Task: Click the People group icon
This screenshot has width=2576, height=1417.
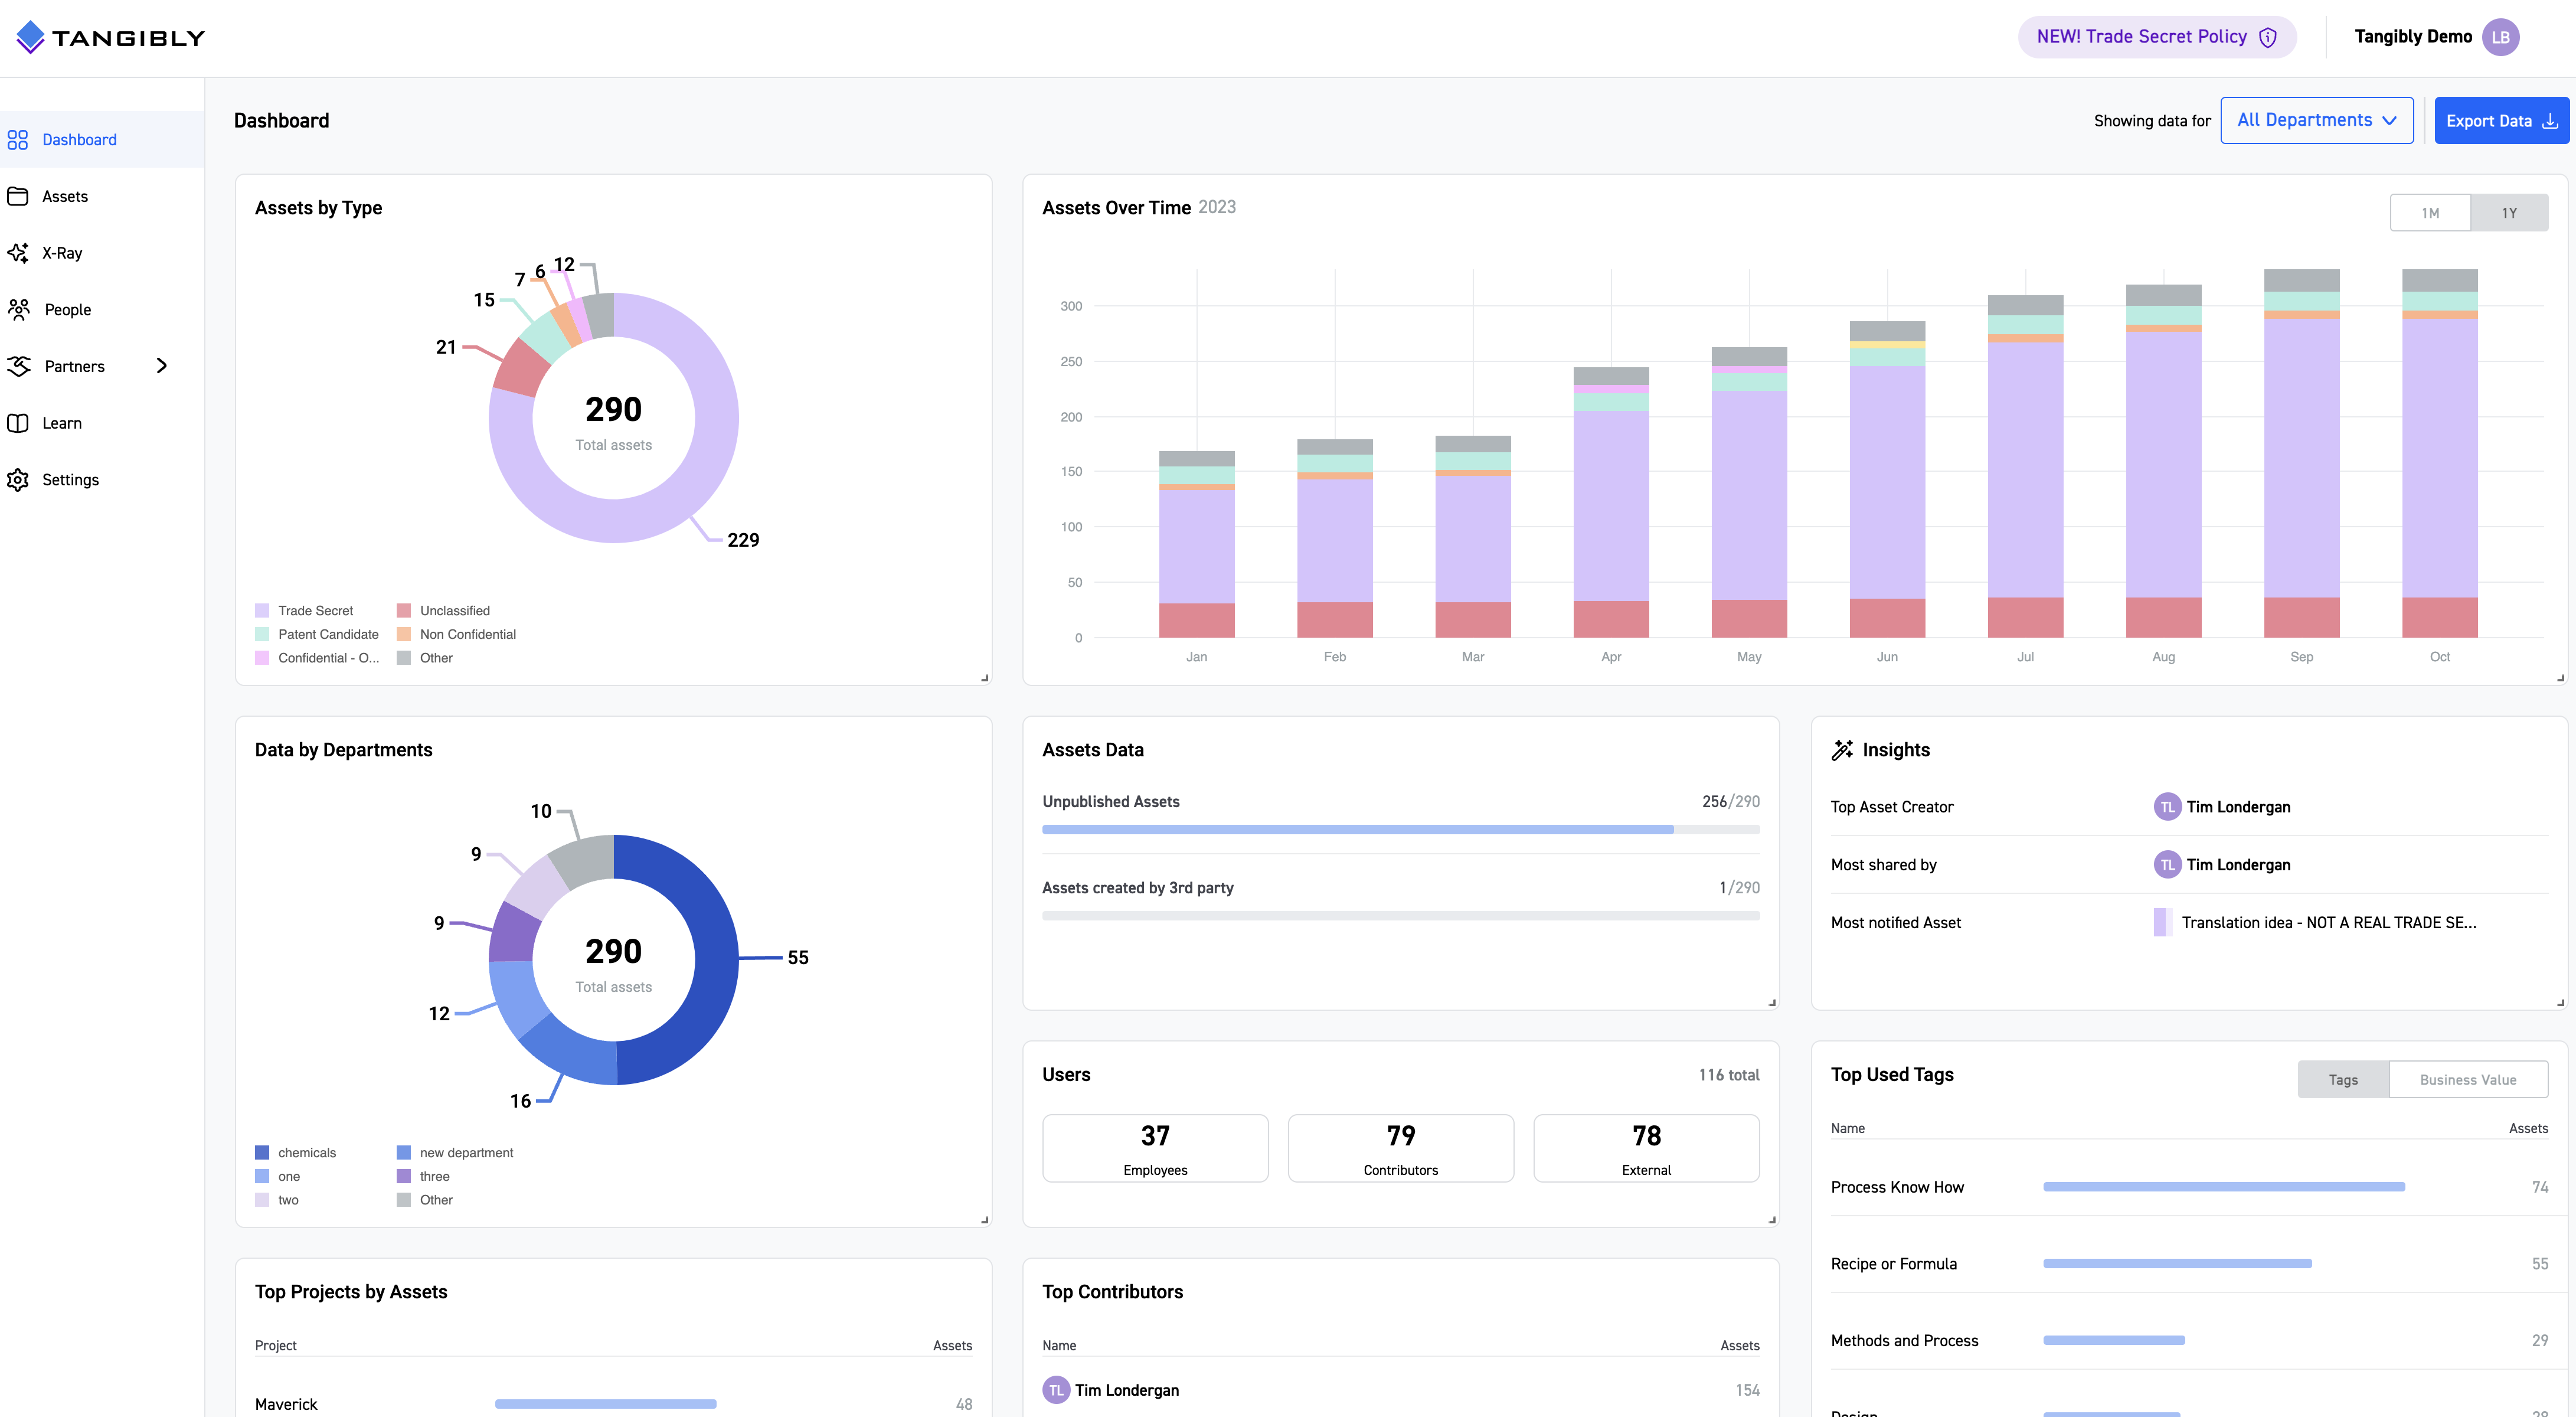Action: [x=18, y=310]
